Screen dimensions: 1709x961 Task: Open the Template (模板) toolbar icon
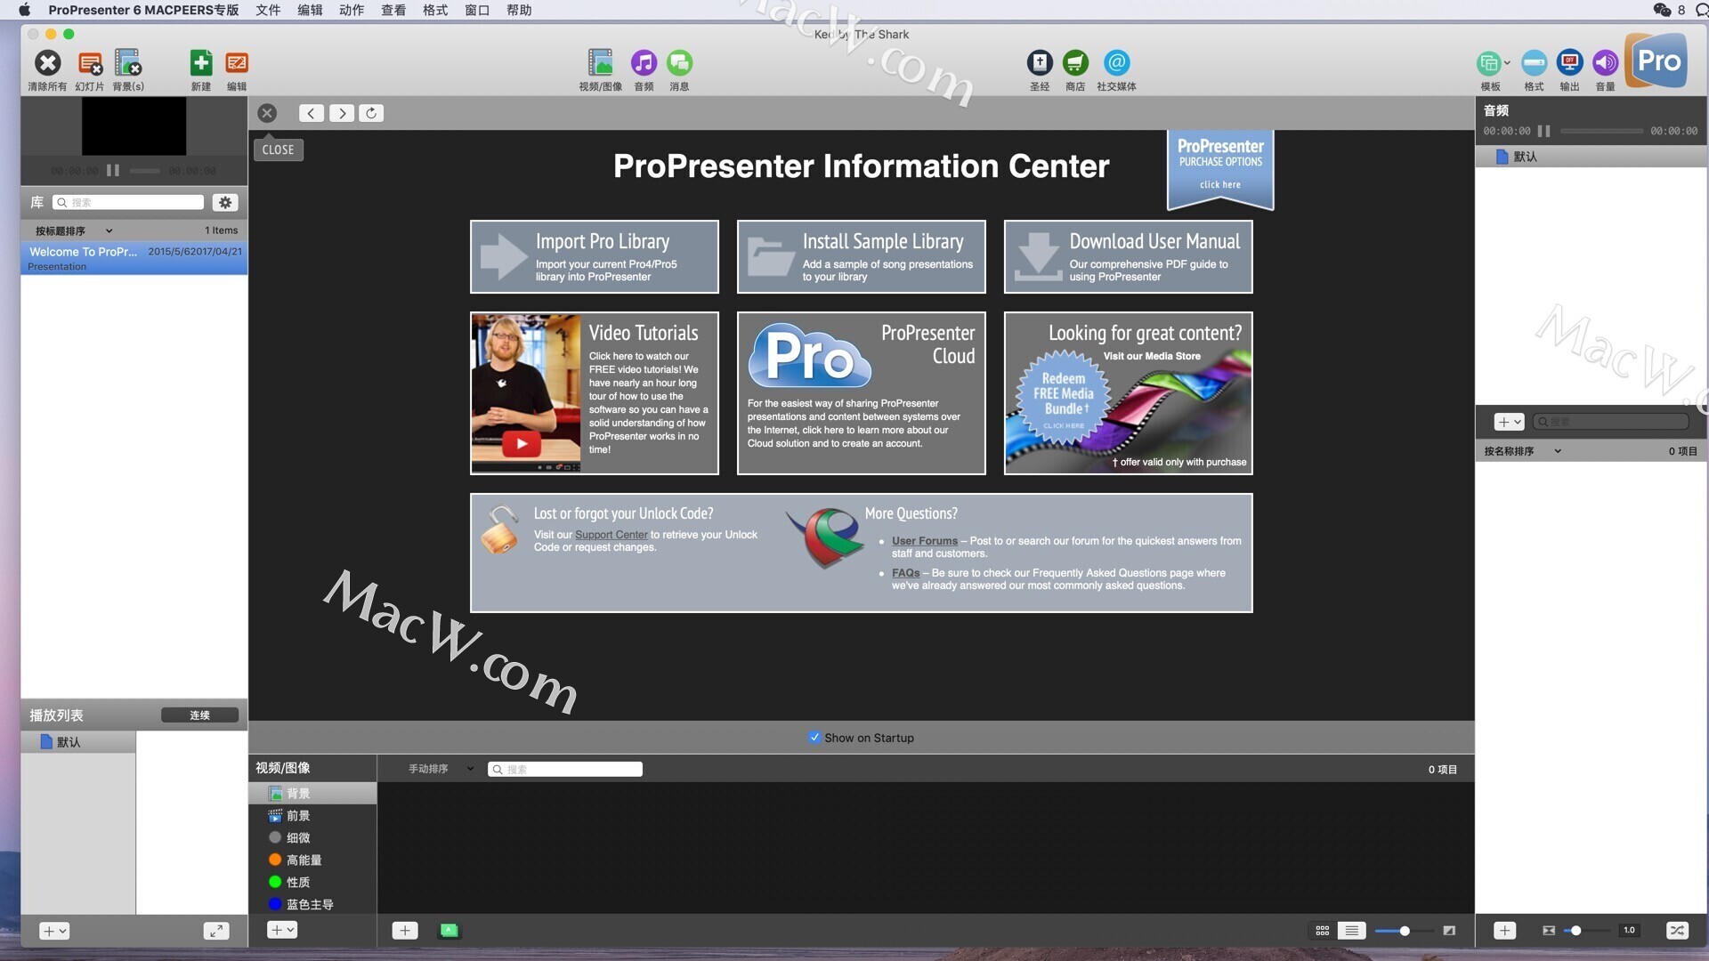1491,63
